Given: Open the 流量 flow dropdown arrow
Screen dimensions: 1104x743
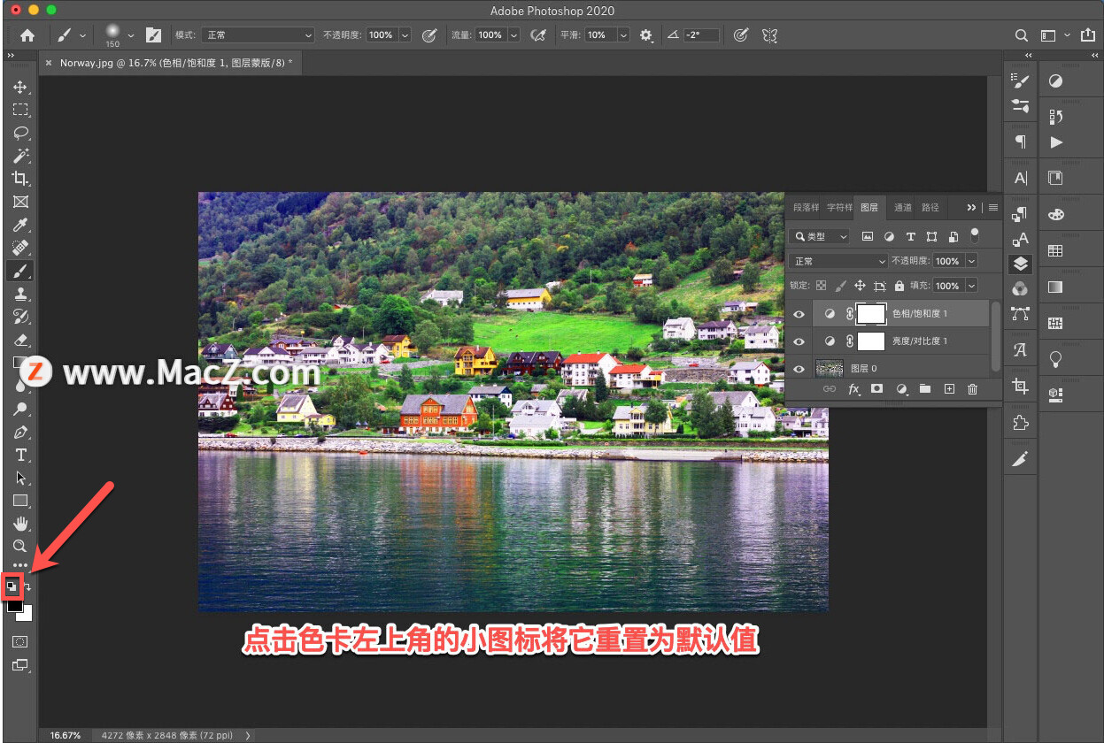Looking at the screenshot, I should coord(513,35).
